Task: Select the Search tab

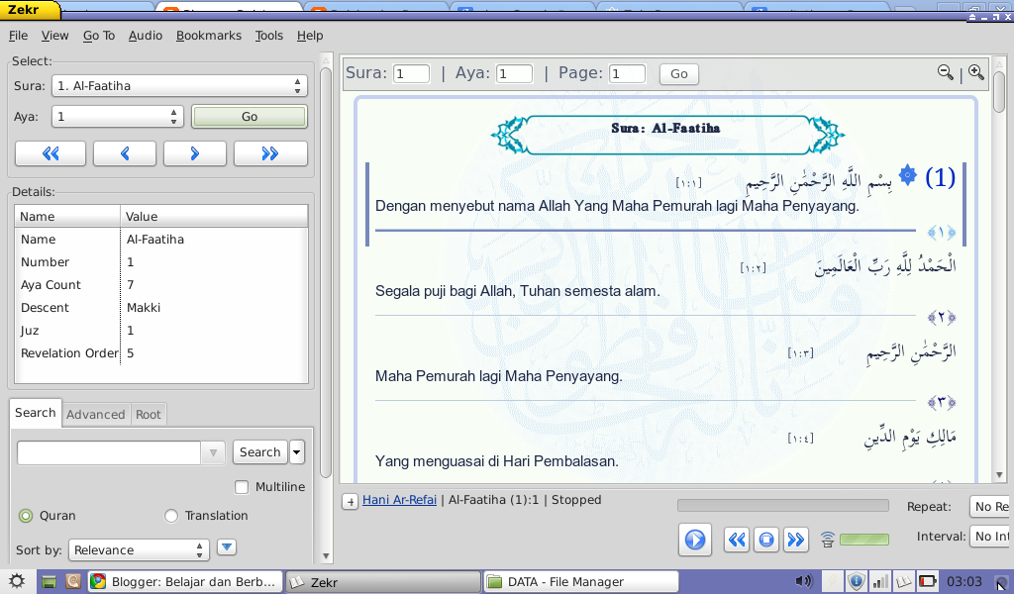Action: (x=36, y=413)
